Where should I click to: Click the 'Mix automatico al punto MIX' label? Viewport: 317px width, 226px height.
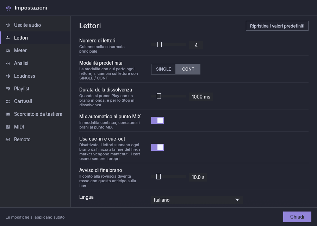tap(110, 117)
